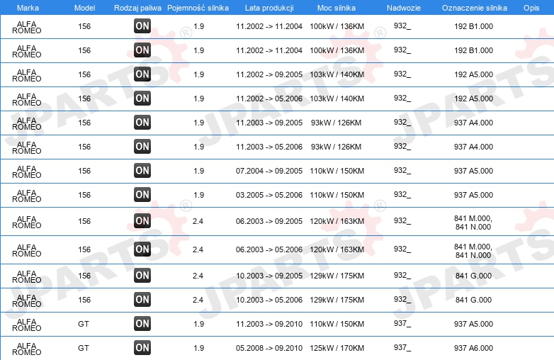
Task: Select the ON badge in the 11.2003 -> 05.2006 row
Action: 142,146
